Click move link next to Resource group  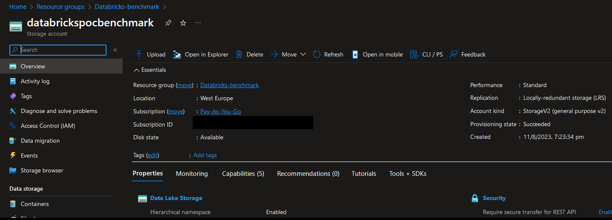coord(185,85)
